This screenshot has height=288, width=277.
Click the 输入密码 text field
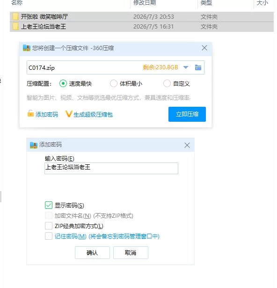pos(111,168)
